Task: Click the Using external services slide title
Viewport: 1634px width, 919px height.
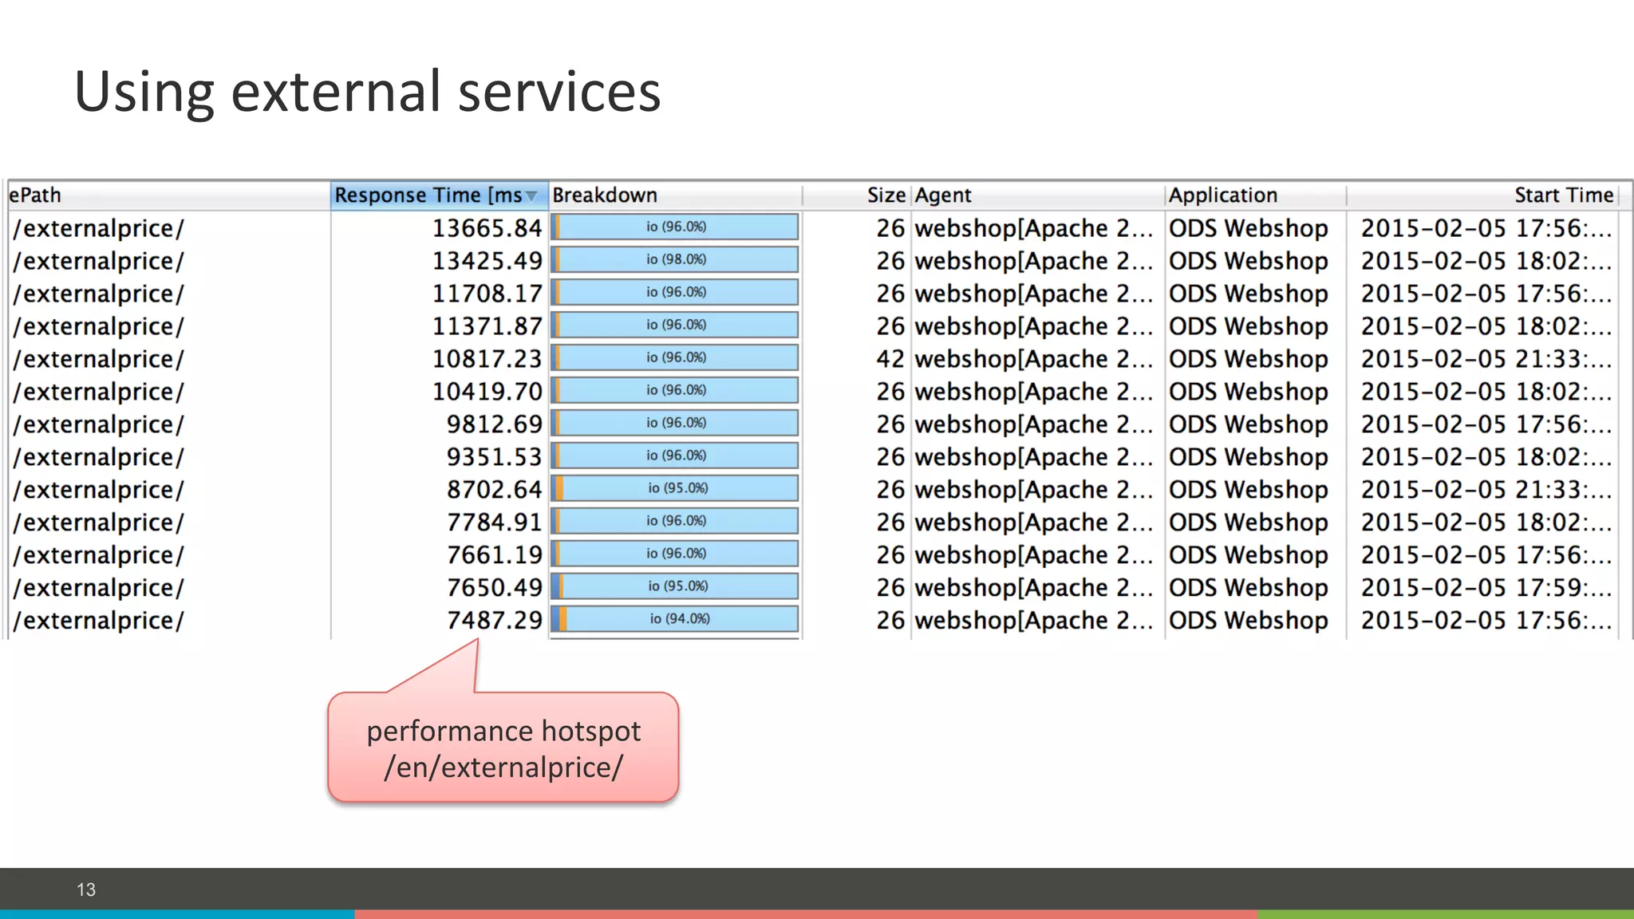Action: [367, 92]
